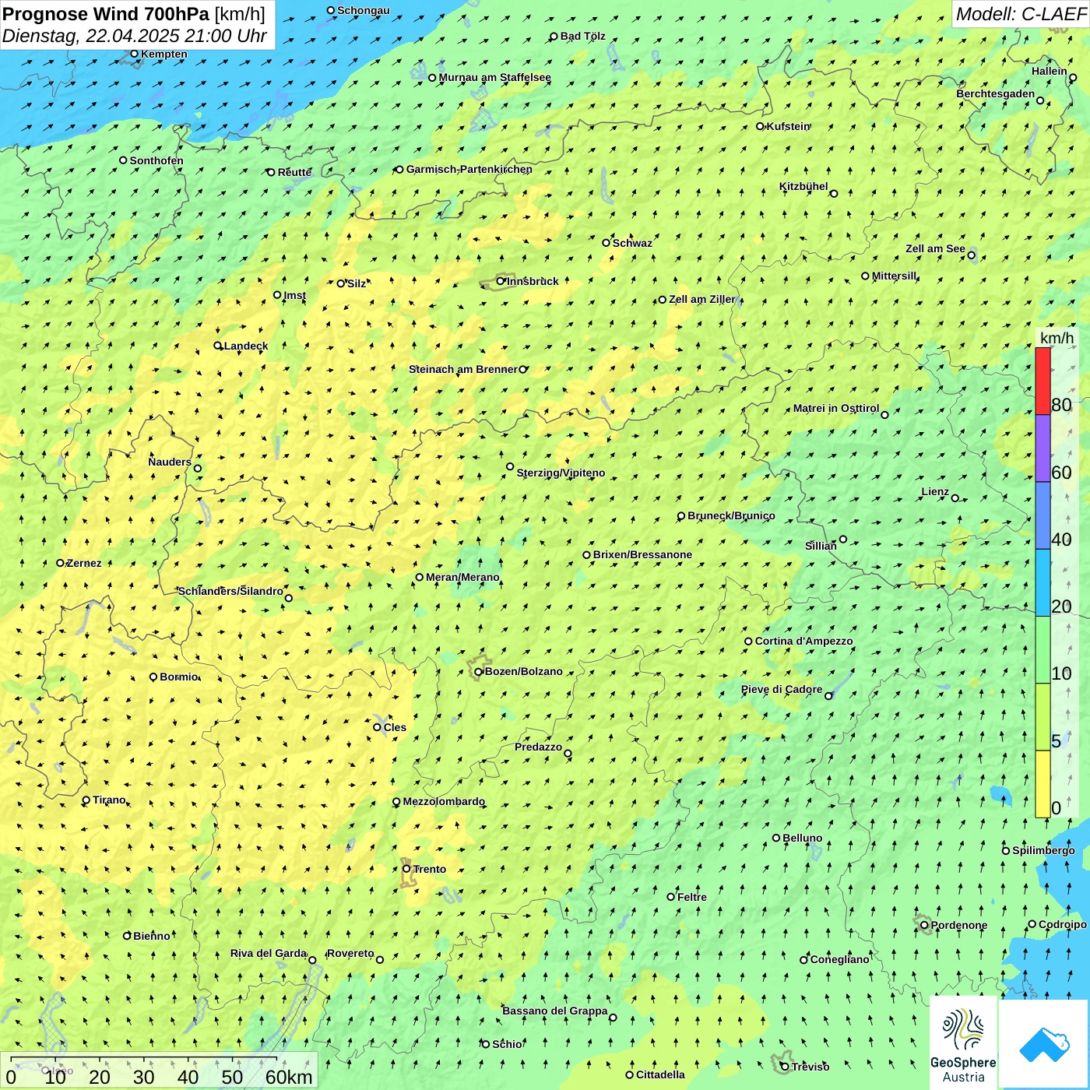1090x1090 pixels.
Task: Click the yellow 0 km/h legend color
Action: [x=1043, y=784]
